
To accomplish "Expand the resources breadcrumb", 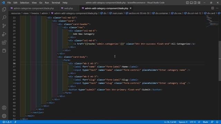I will (x=16, y=13).
